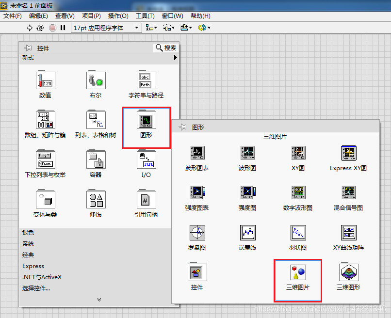Viewport: 391px width, 318px height.
Task: Open the 控件 subpalette in 图形 palette
Action: click(x=197, y=271)
